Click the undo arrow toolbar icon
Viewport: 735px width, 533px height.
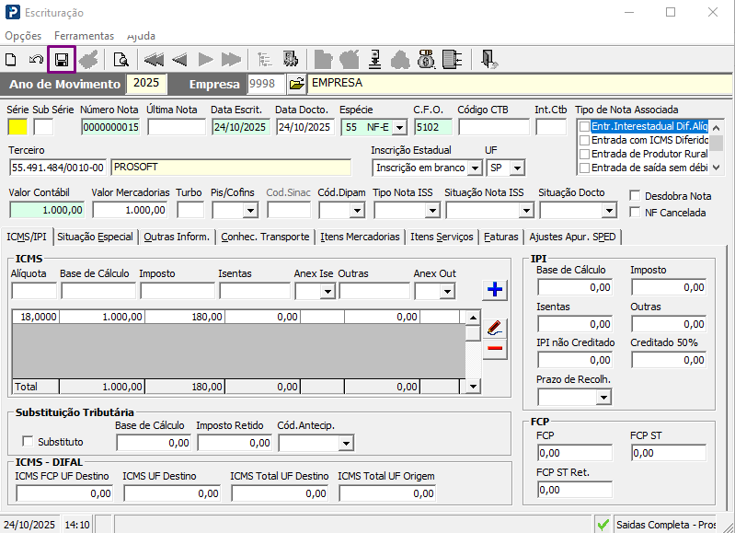pos(36,60)
